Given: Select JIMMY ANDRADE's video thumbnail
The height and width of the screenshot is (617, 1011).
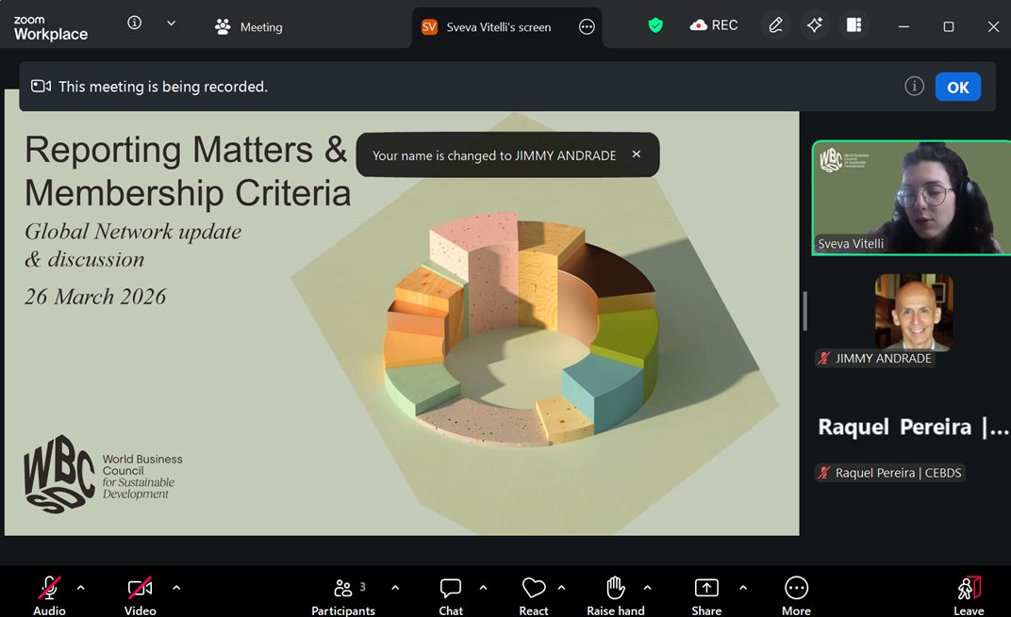Looking at the screenshot, I should [914, 312].
